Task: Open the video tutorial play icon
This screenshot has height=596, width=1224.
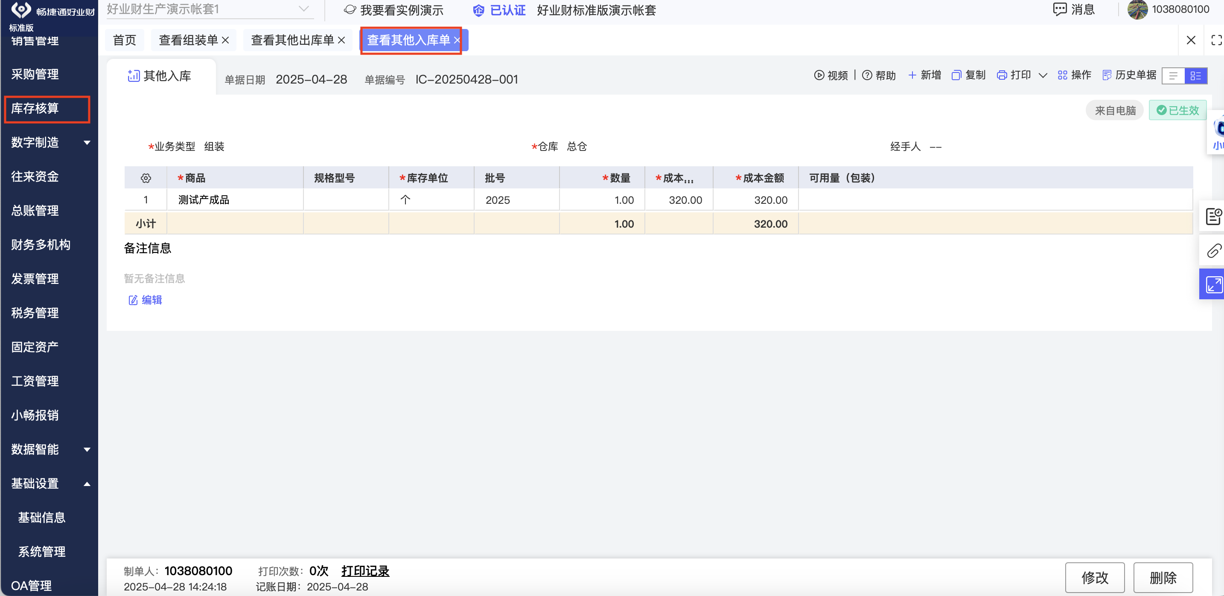Action: (819, 75)
